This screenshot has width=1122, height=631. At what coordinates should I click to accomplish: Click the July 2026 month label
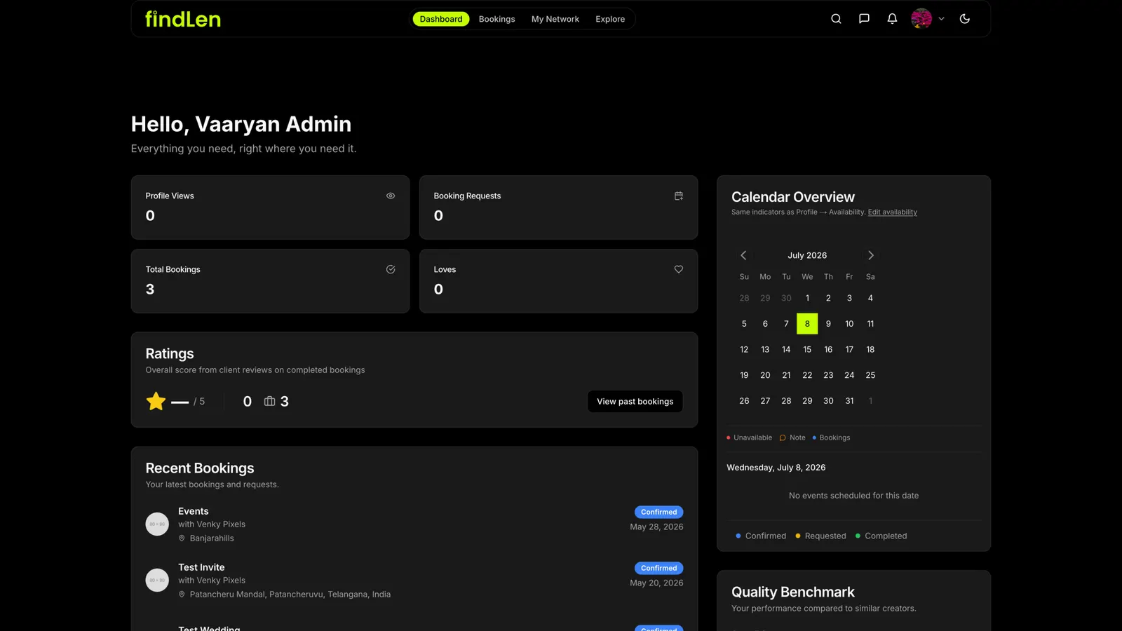[807, 255]
